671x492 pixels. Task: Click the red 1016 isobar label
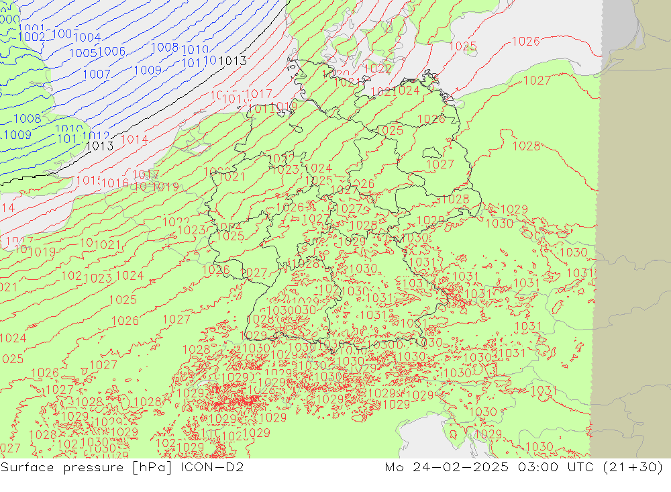pos(115,183)
